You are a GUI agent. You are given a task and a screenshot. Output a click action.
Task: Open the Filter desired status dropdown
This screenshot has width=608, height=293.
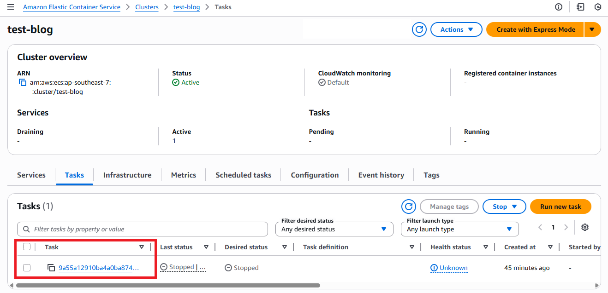click(x=334, y=229)
